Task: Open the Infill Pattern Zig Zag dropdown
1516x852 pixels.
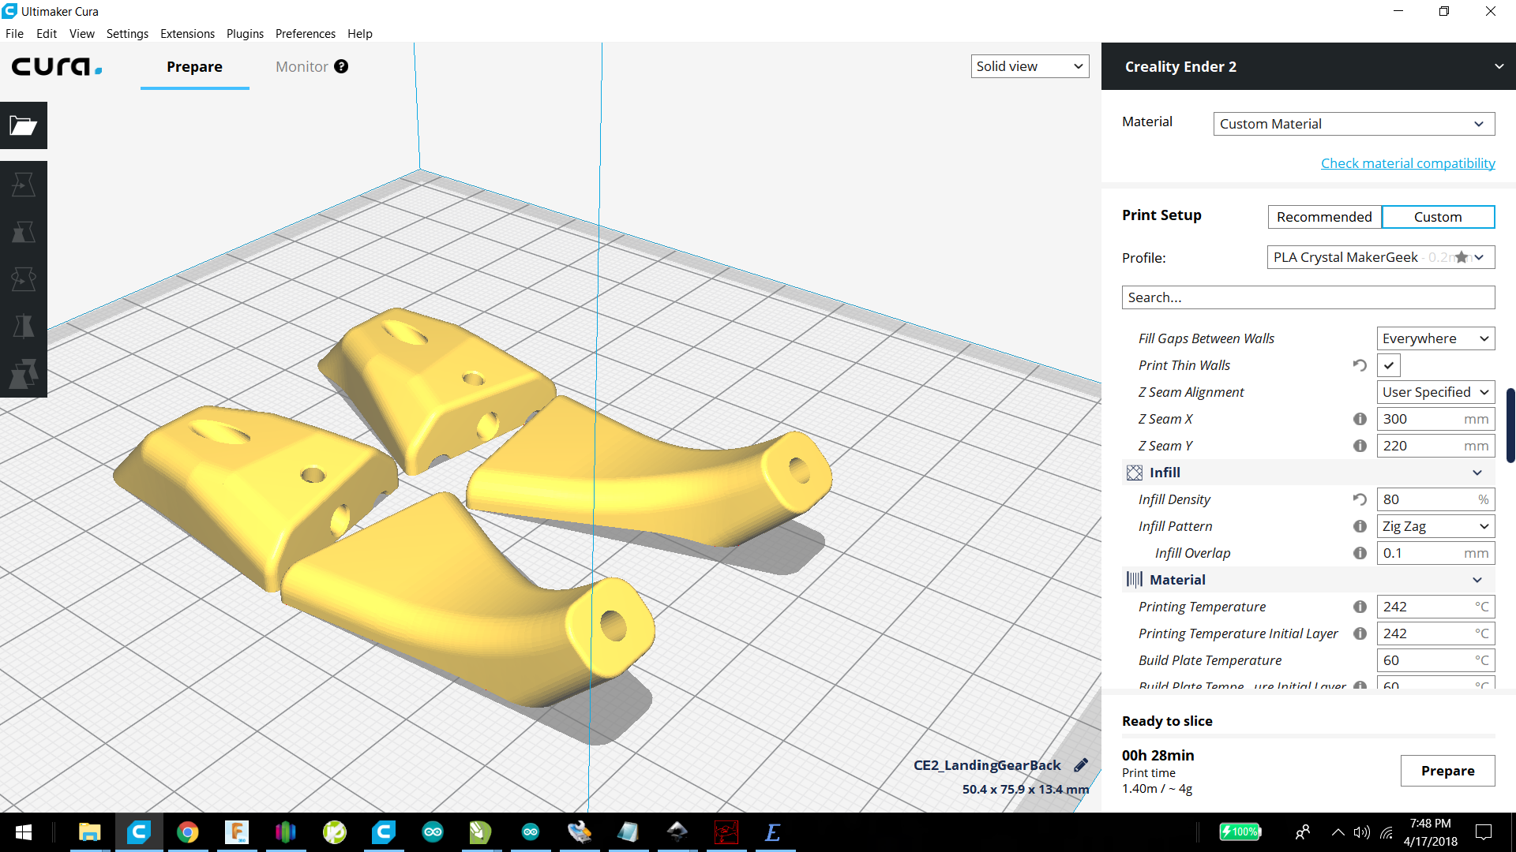Action: (x=1435, y=526)
